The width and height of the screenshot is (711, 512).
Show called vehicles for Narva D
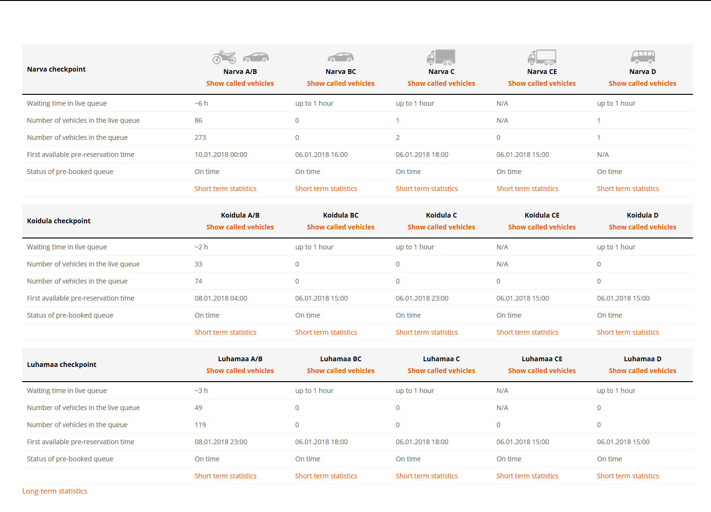point(643,83)
